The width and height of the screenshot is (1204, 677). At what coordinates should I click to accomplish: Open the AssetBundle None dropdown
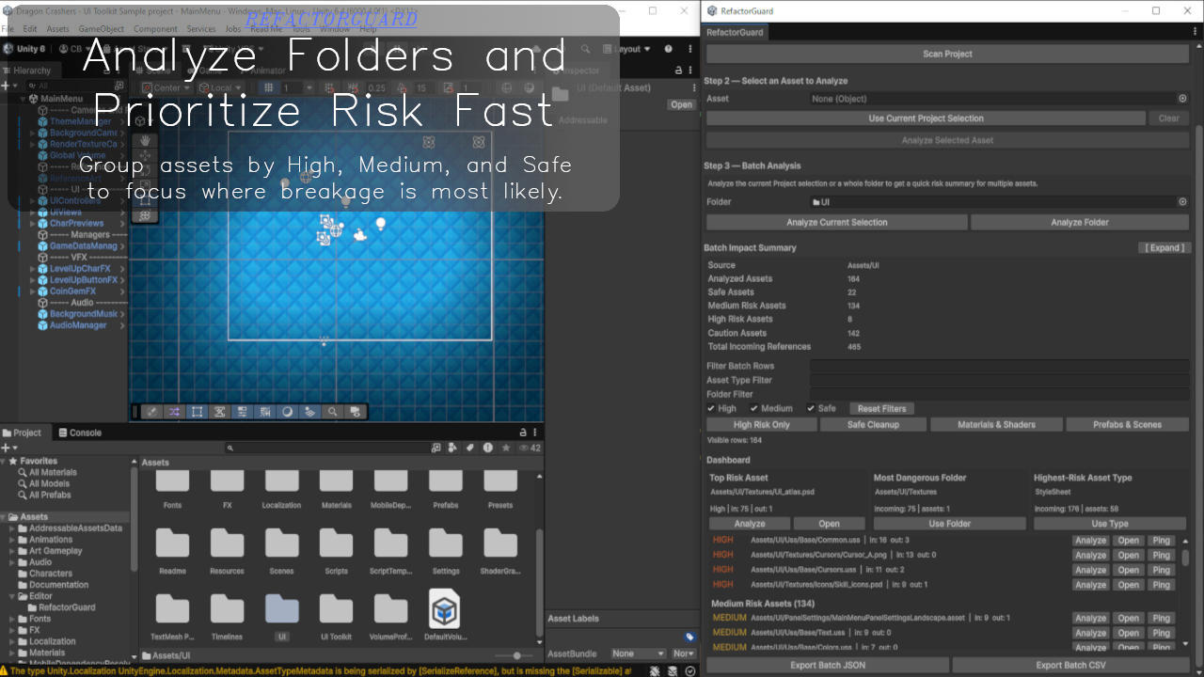point(637,653)
